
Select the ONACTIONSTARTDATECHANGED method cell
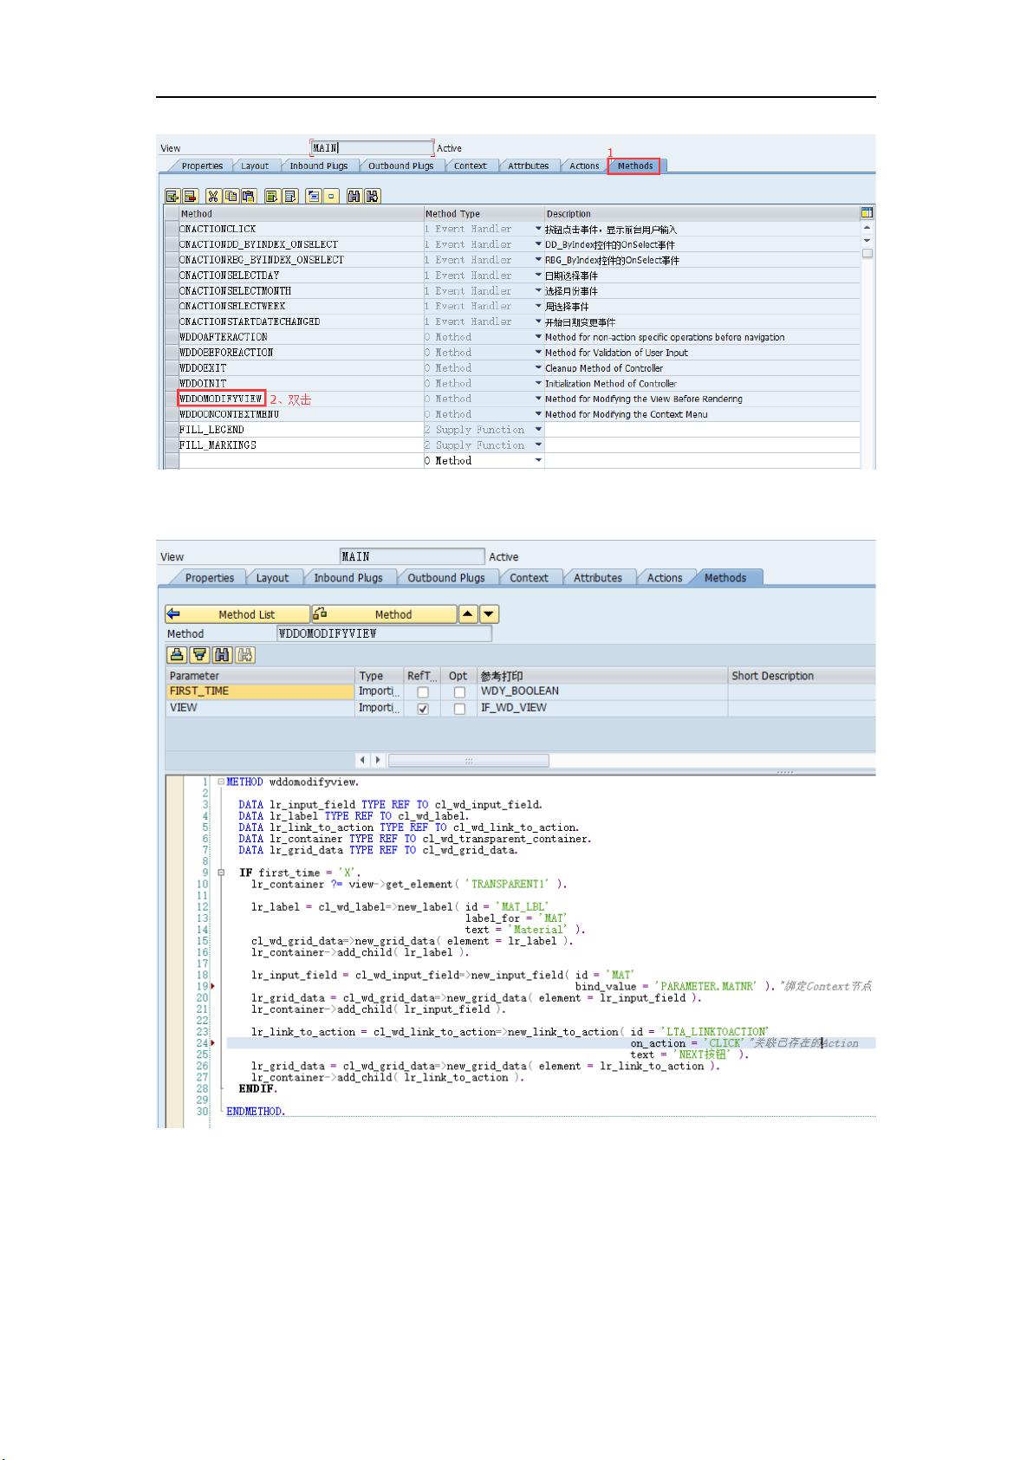(x=301, y=321)
